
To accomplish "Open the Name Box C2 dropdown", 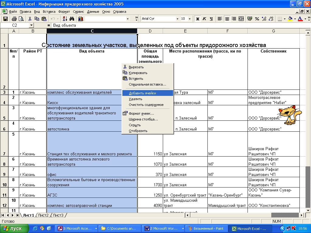I will point(31,25).
